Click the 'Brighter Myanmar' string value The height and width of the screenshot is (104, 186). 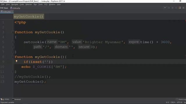tap(103, 42)
